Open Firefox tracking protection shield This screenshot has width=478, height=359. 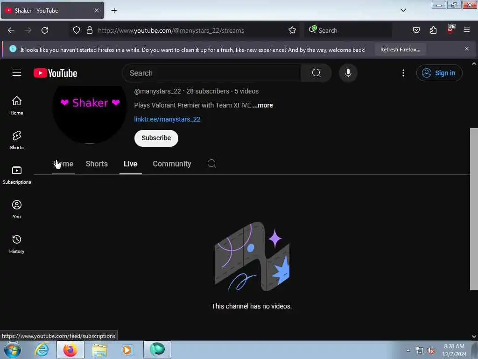click(77, 30)
